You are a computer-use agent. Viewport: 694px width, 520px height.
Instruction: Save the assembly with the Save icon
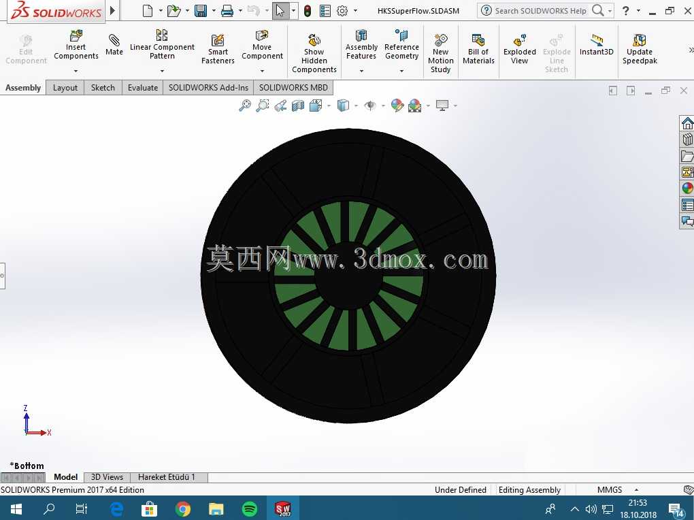click(x=201, y=11)
